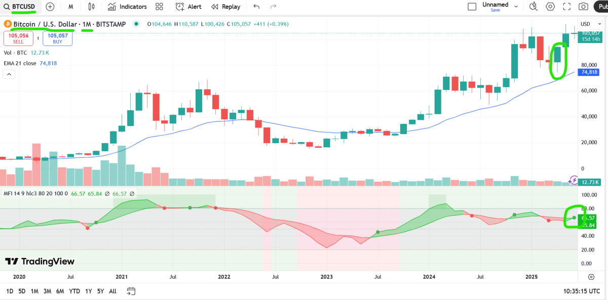Take a chart snapshot with camera icon

coord(584,7)
